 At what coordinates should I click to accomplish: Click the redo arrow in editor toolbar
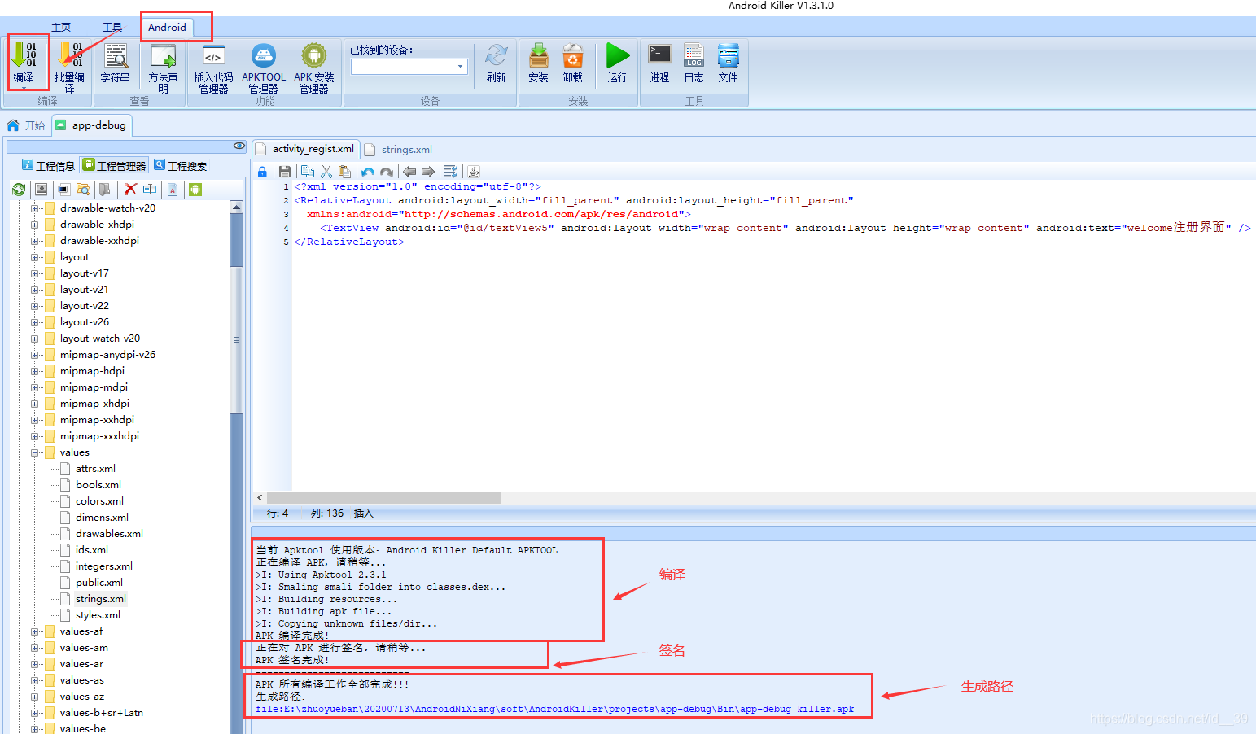pos(387,172)
